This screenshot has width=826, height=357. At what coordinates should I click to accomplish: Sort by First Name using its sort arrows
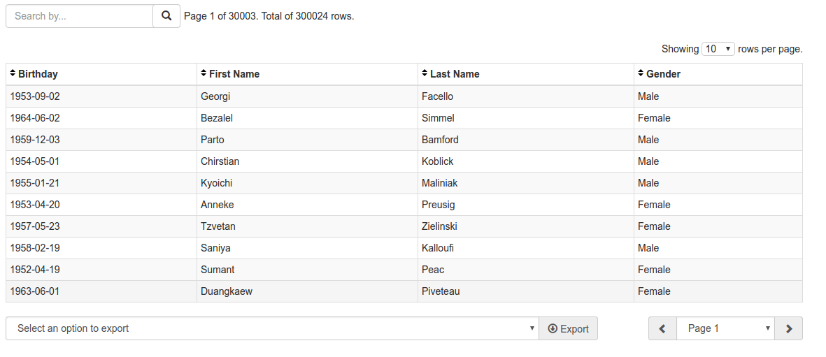204,73
